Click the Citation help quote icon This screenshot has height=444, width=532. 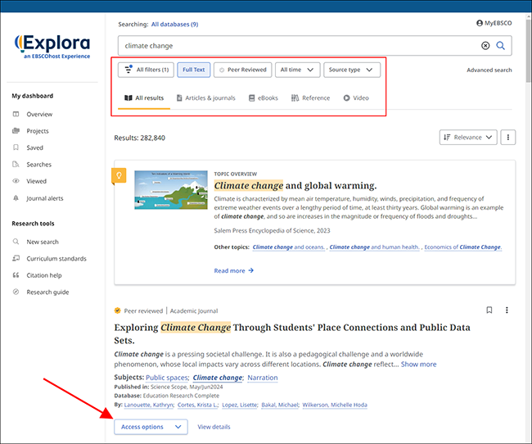pos(16,275)
